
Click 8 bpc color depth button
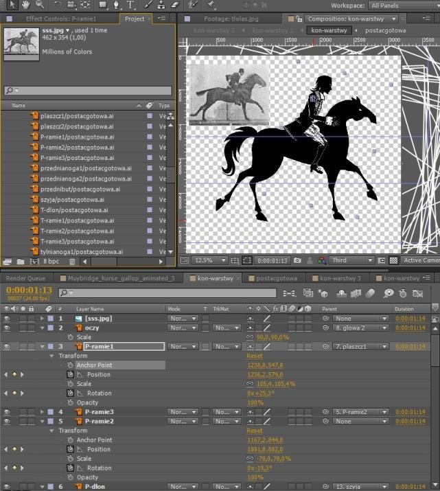click(x=51, y=261)
